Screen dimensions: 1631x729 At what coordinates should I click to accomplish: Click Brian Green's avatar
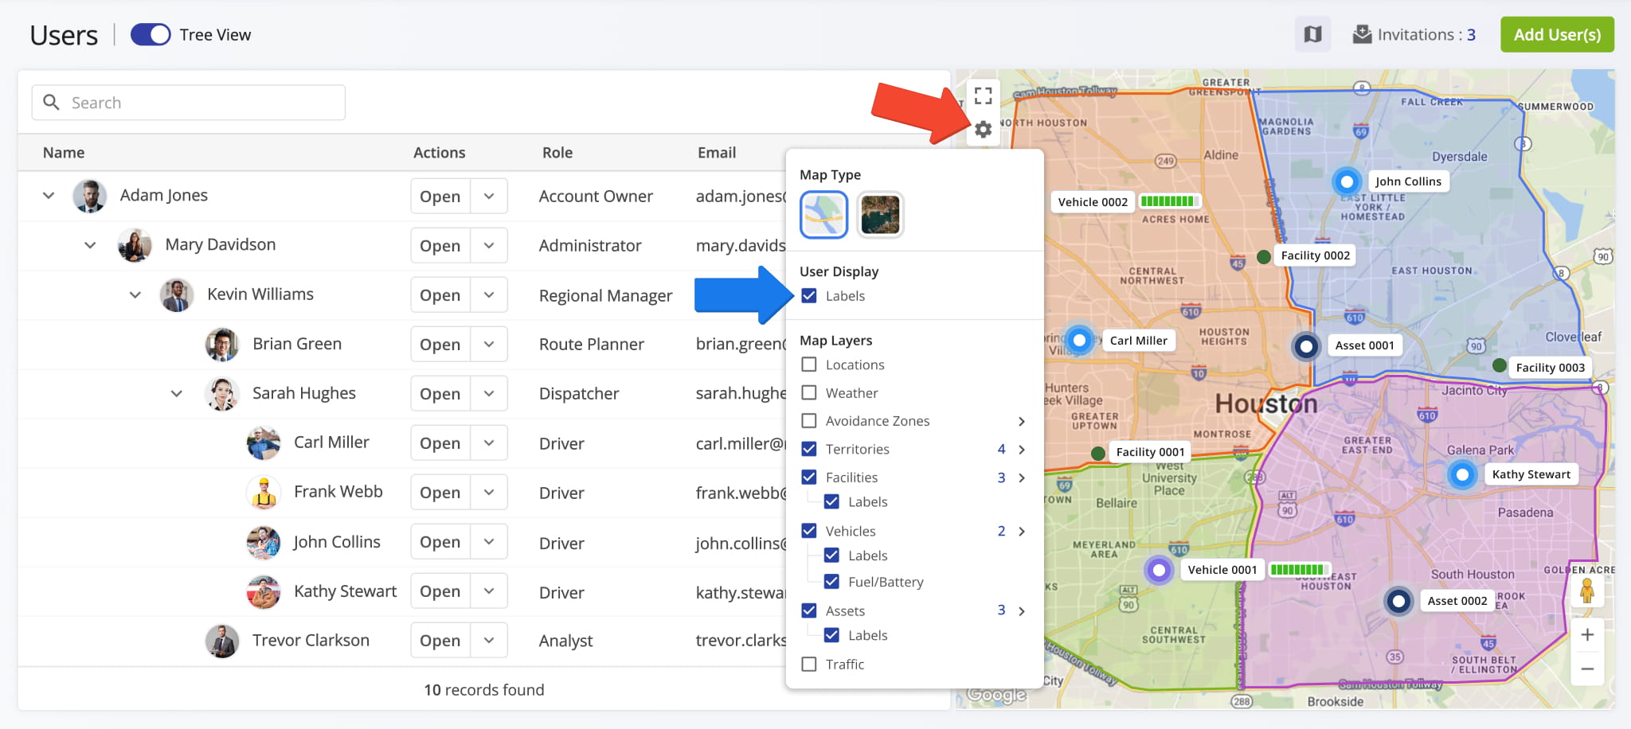click(x=222, y=344)
